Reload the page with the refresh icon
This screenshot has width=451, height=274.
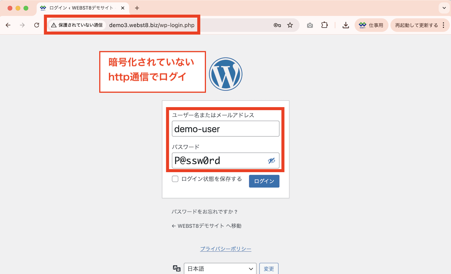(x=36, y=25)
